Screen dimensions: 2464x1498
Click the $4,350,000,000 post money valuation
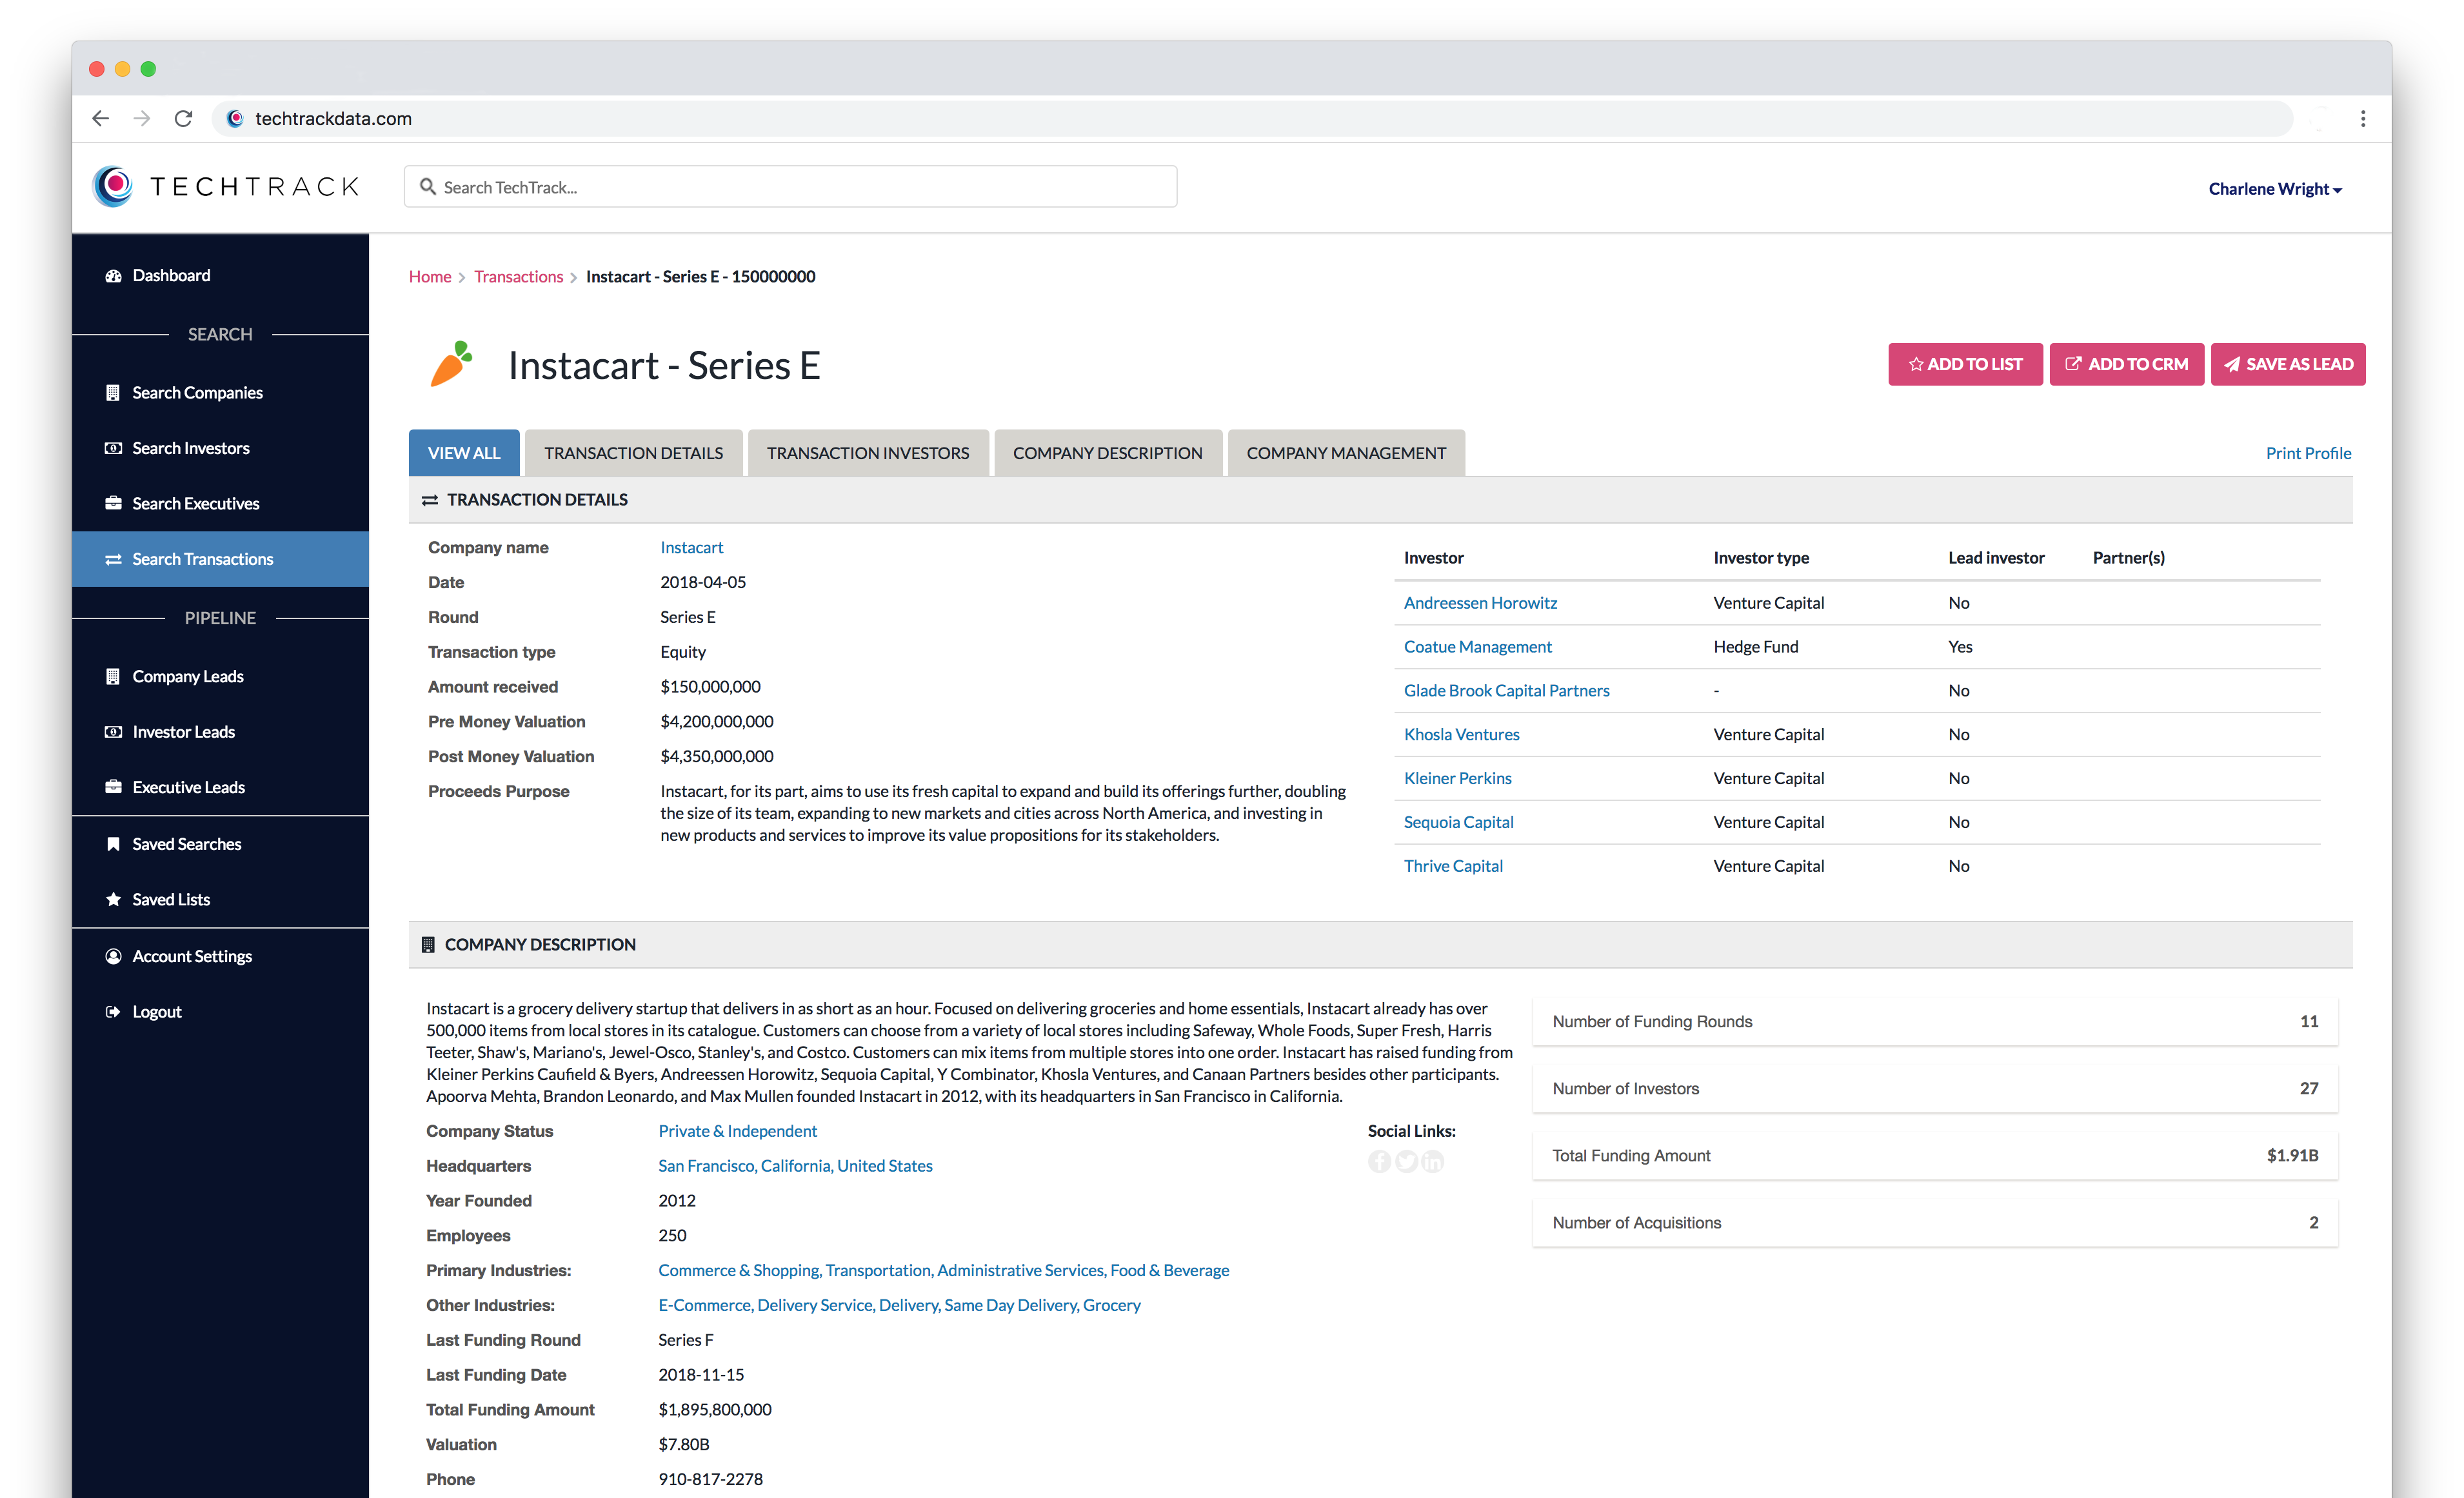(x=716, y=756)
